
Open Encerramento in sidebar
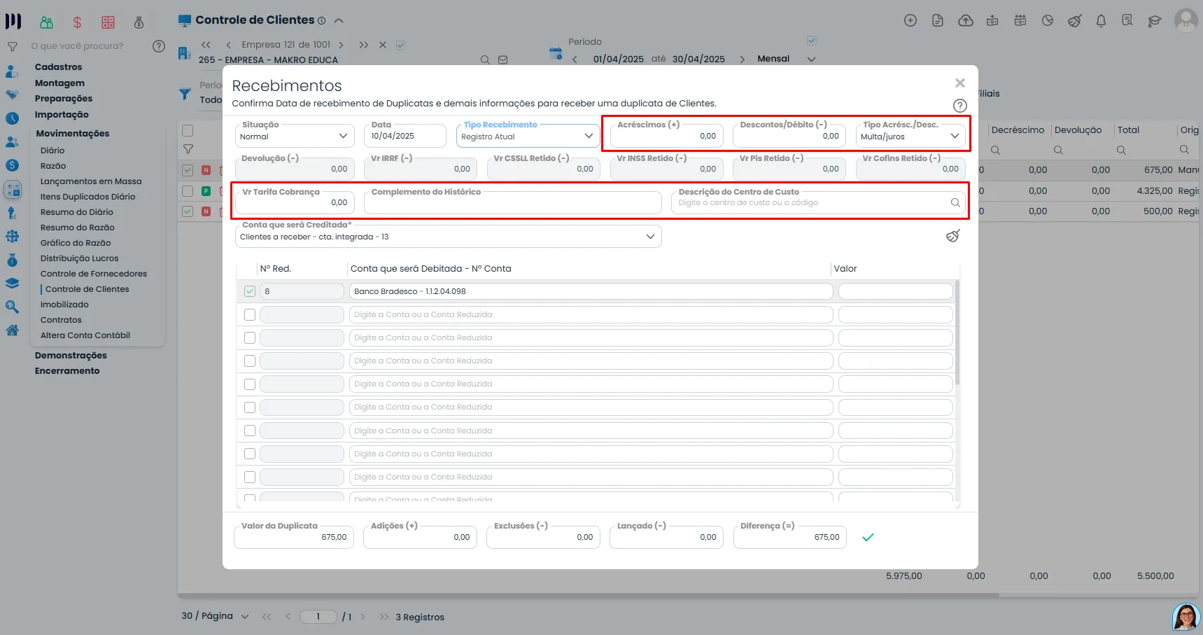67,371
